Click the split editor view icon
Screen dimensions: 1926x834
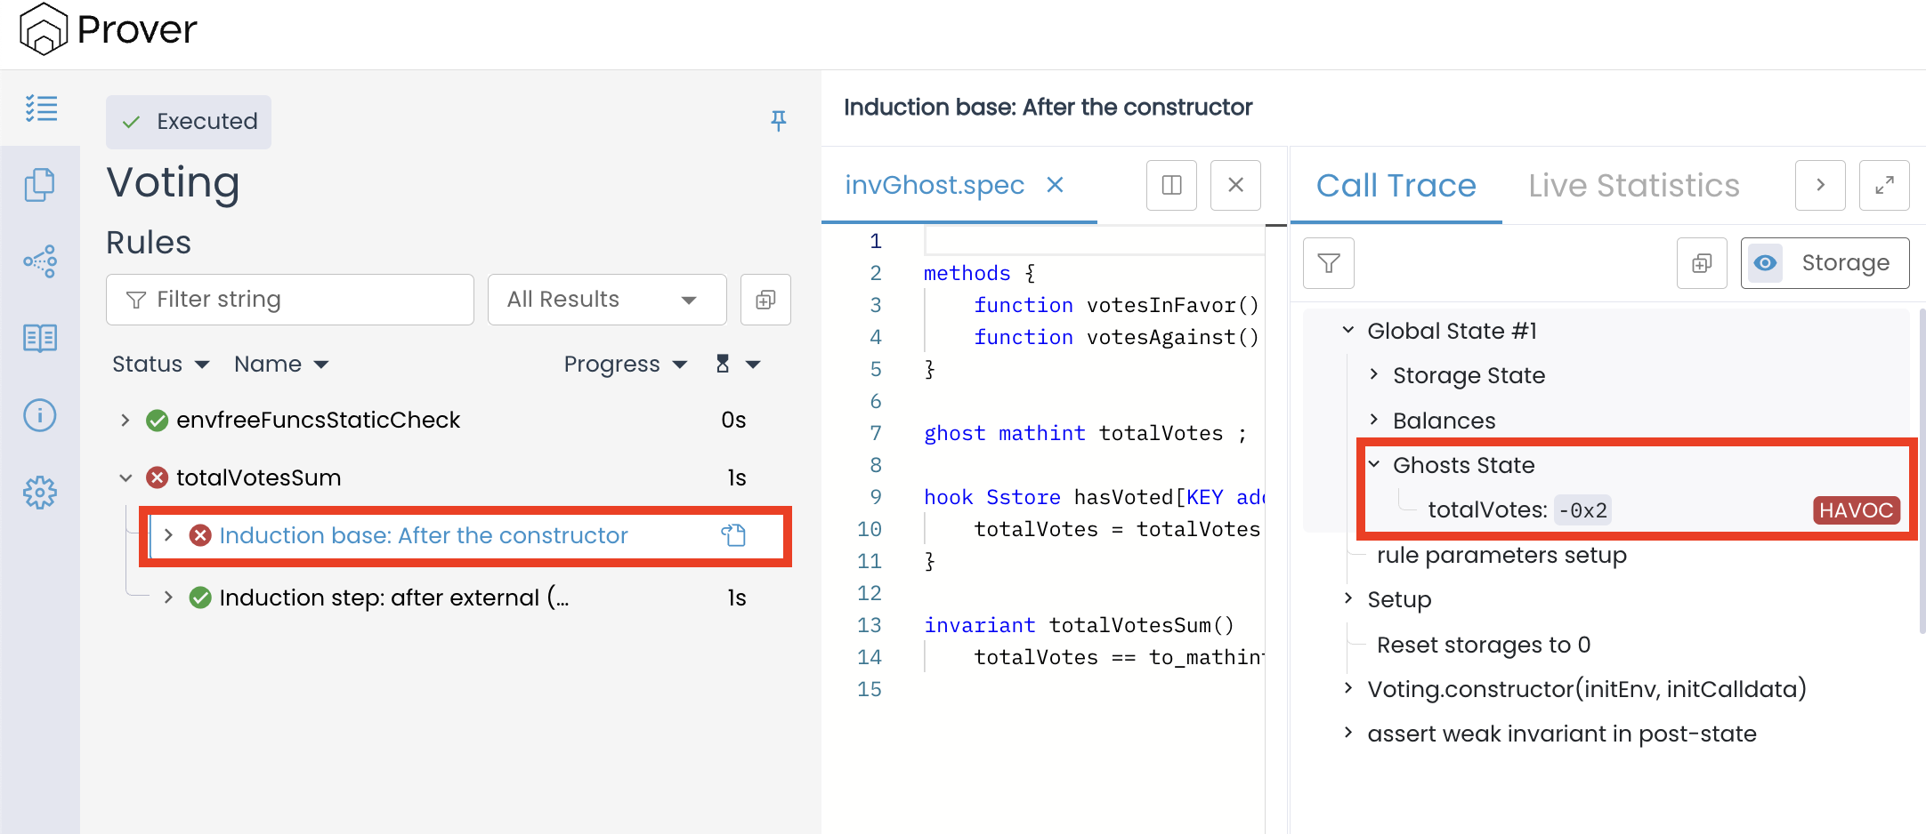point(1171,185)
